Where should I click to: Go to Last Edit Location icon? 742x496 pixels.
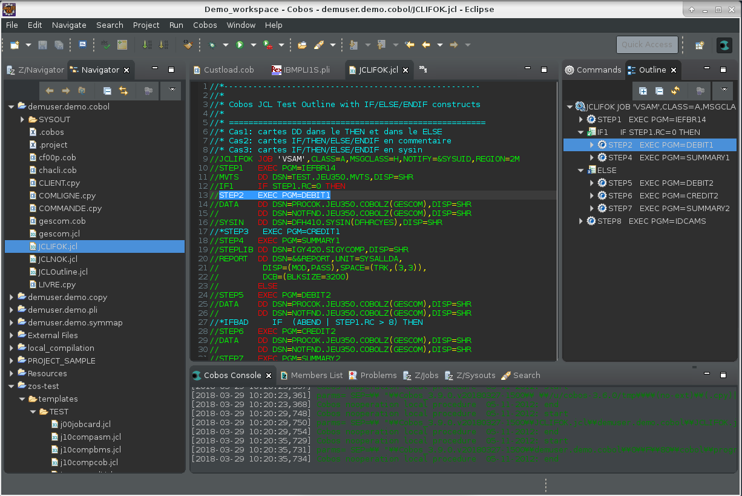coord(410,45)
